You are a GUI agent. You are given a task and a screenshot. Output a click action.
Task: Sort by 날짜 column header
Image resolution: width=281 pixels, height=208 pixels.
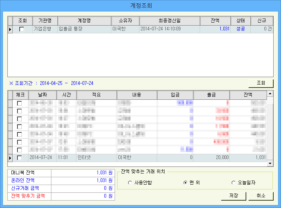43,95
